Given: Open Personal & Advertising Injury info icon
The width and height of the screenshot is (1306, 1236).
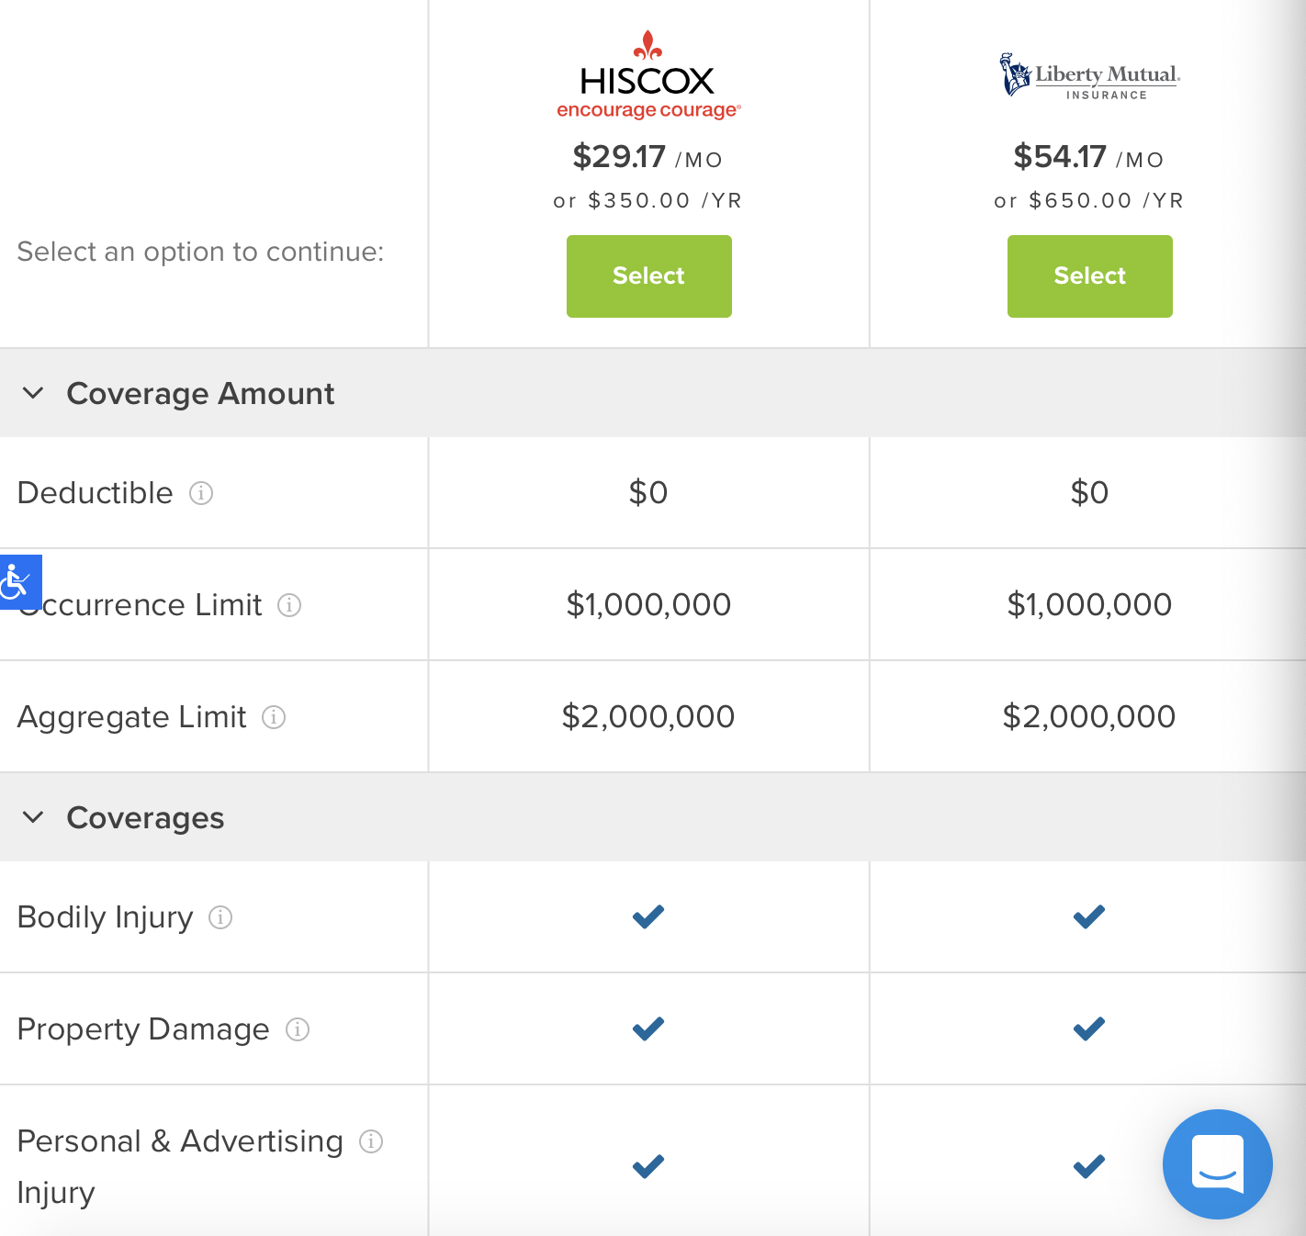Looking at the screenshot, I should pos(371,1141).
